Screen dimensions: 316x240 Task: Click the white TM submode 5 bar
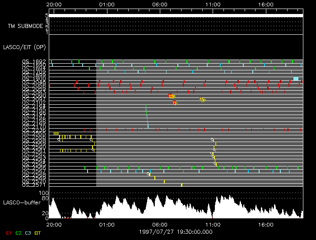(x=176, y=16)
